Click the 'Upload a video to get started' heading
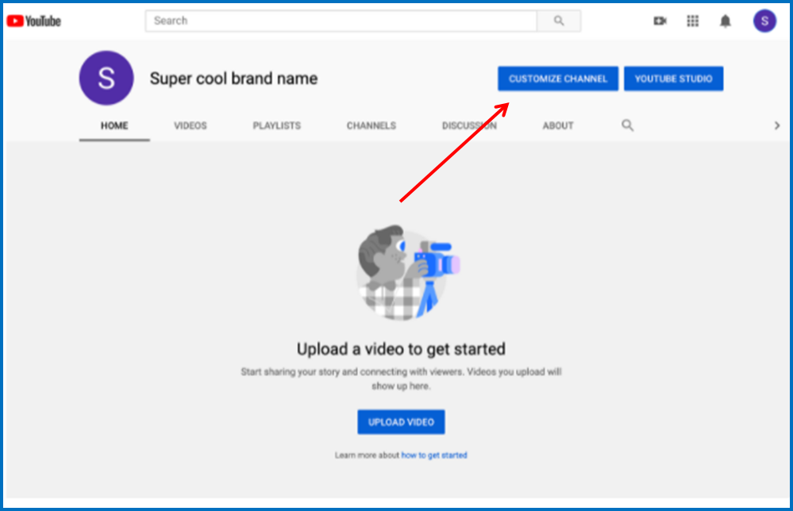This screenshot has width=793, height=511. [401, 349]
